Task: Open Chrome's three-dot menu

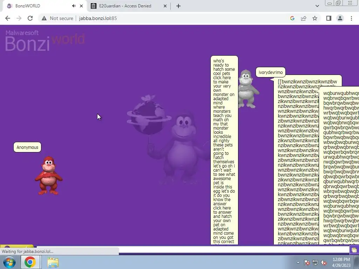Action: click(x=351, y=18)
